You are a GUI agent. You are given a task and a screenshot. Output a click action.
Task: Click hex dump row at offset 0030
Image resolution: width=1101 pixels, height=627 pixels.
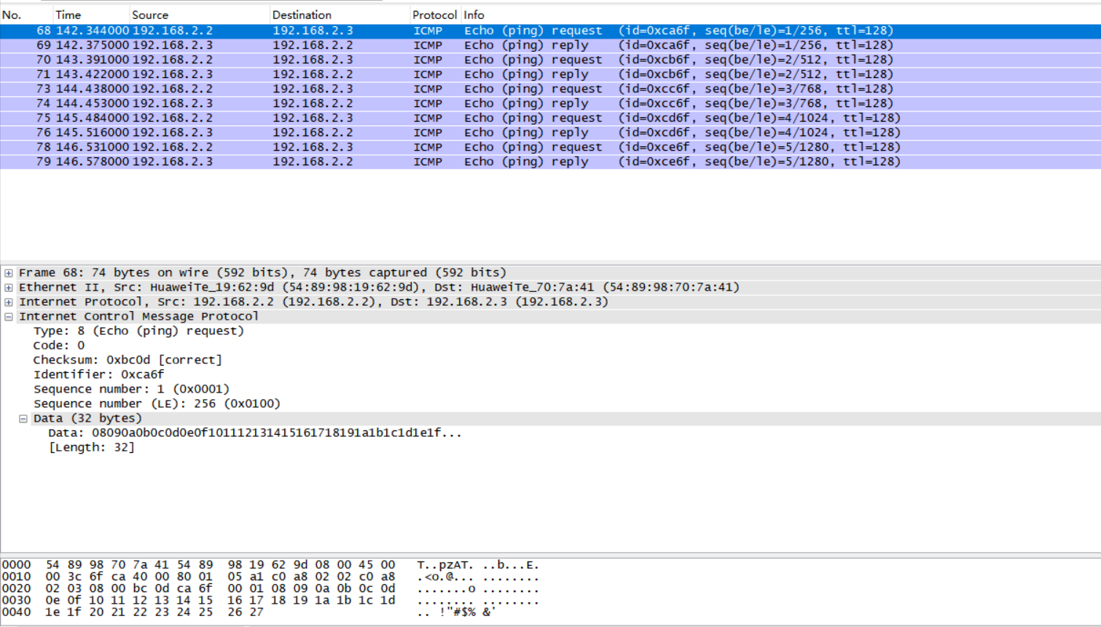point(271,600)
